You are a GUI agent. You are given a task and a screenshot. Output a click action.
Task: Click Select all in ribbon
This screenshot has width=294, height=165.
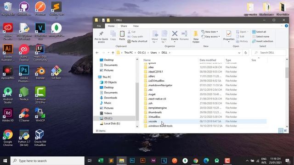pos(259,32)
